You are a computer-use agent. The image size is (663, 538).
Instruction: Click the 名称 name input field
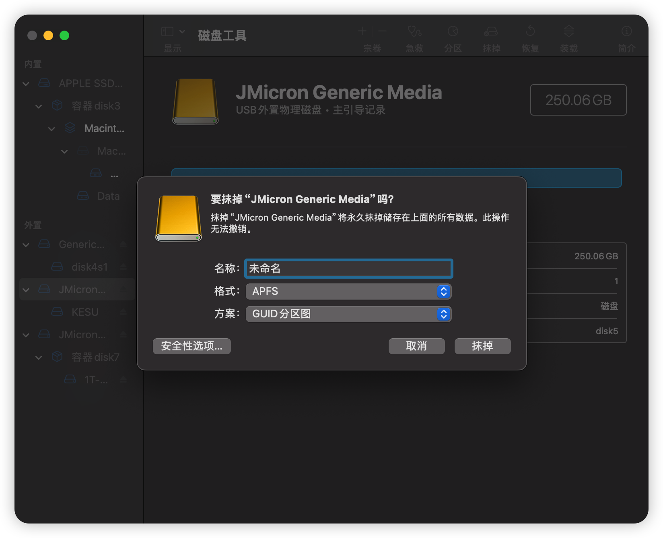click(348, 269)
